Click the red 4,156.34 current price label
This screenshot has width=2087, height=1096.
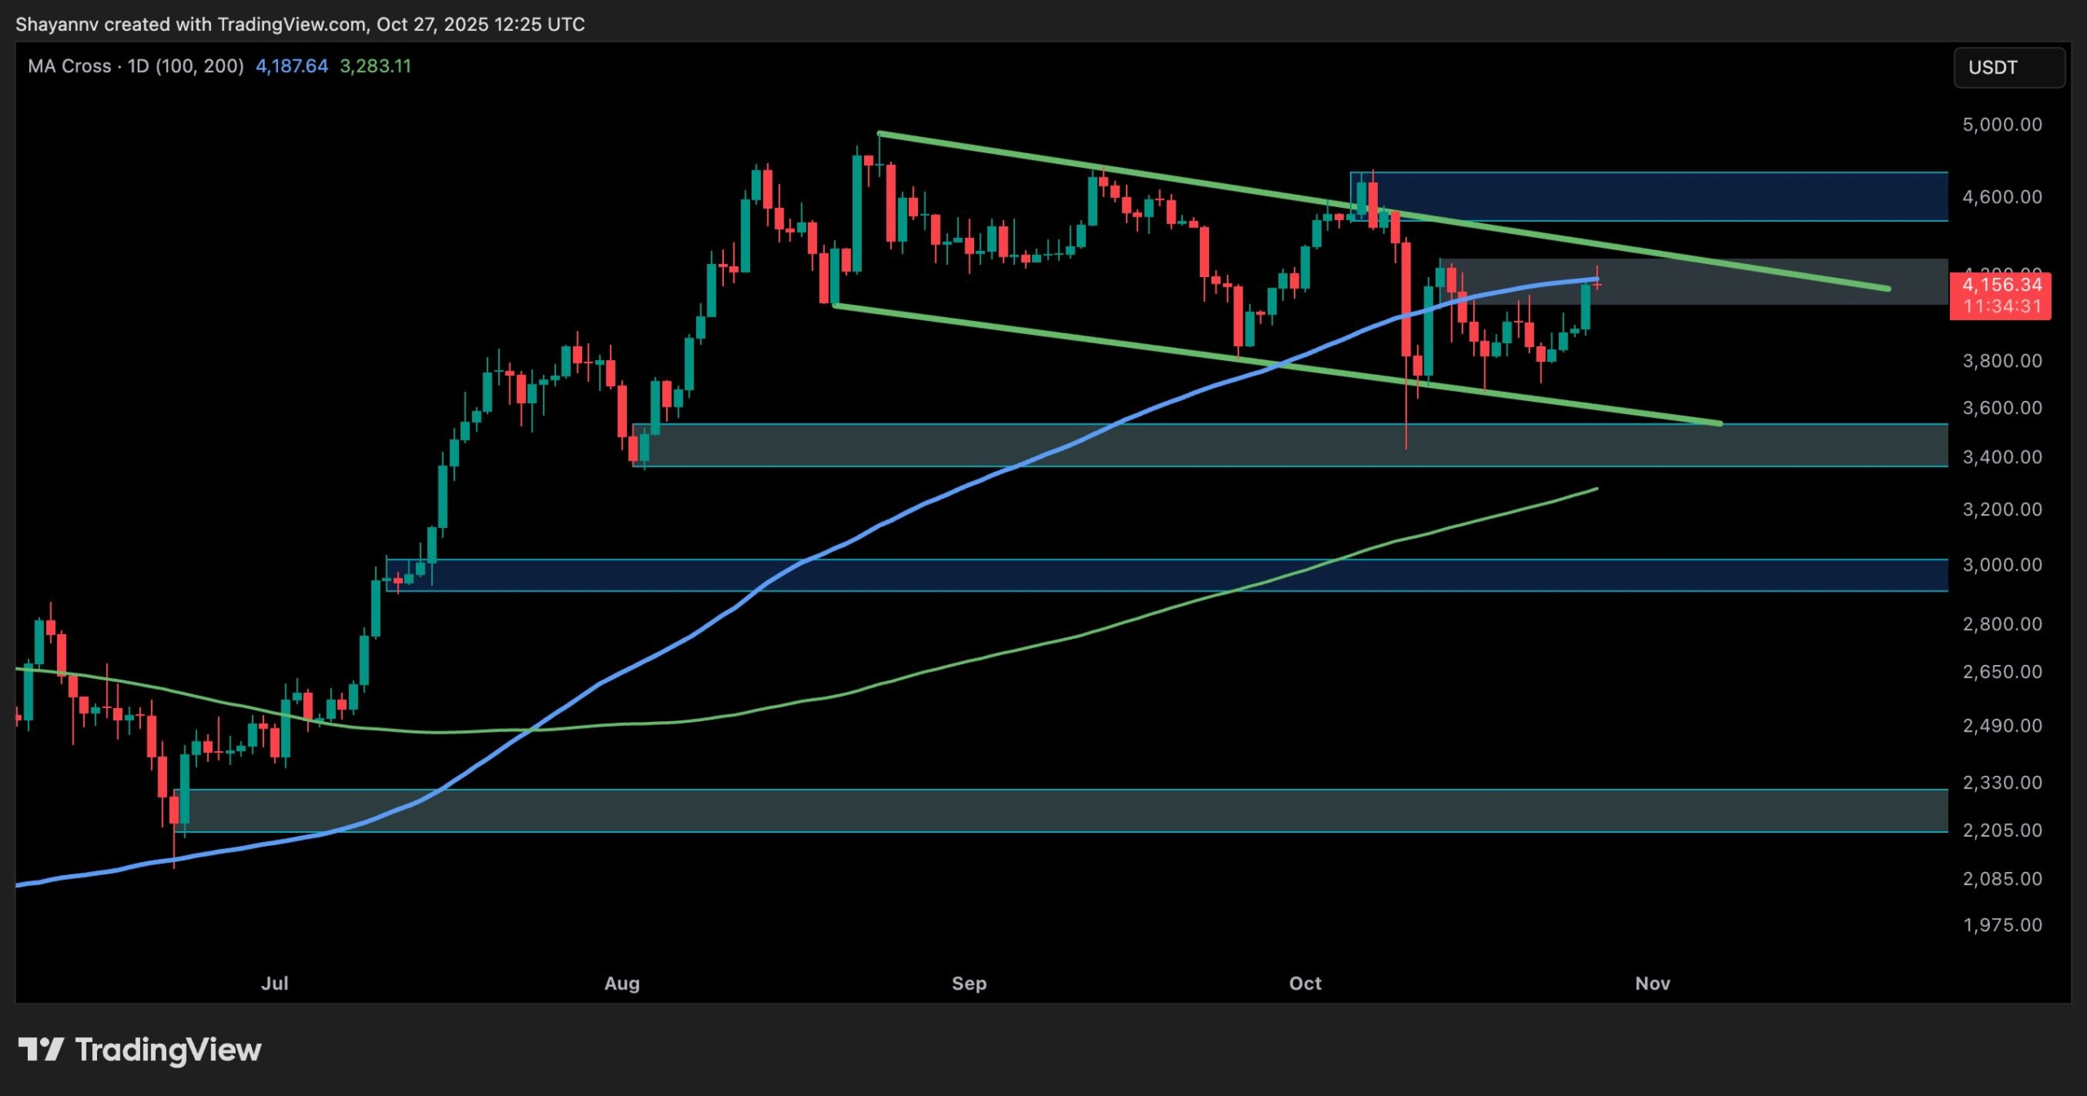pos(2001,285)
